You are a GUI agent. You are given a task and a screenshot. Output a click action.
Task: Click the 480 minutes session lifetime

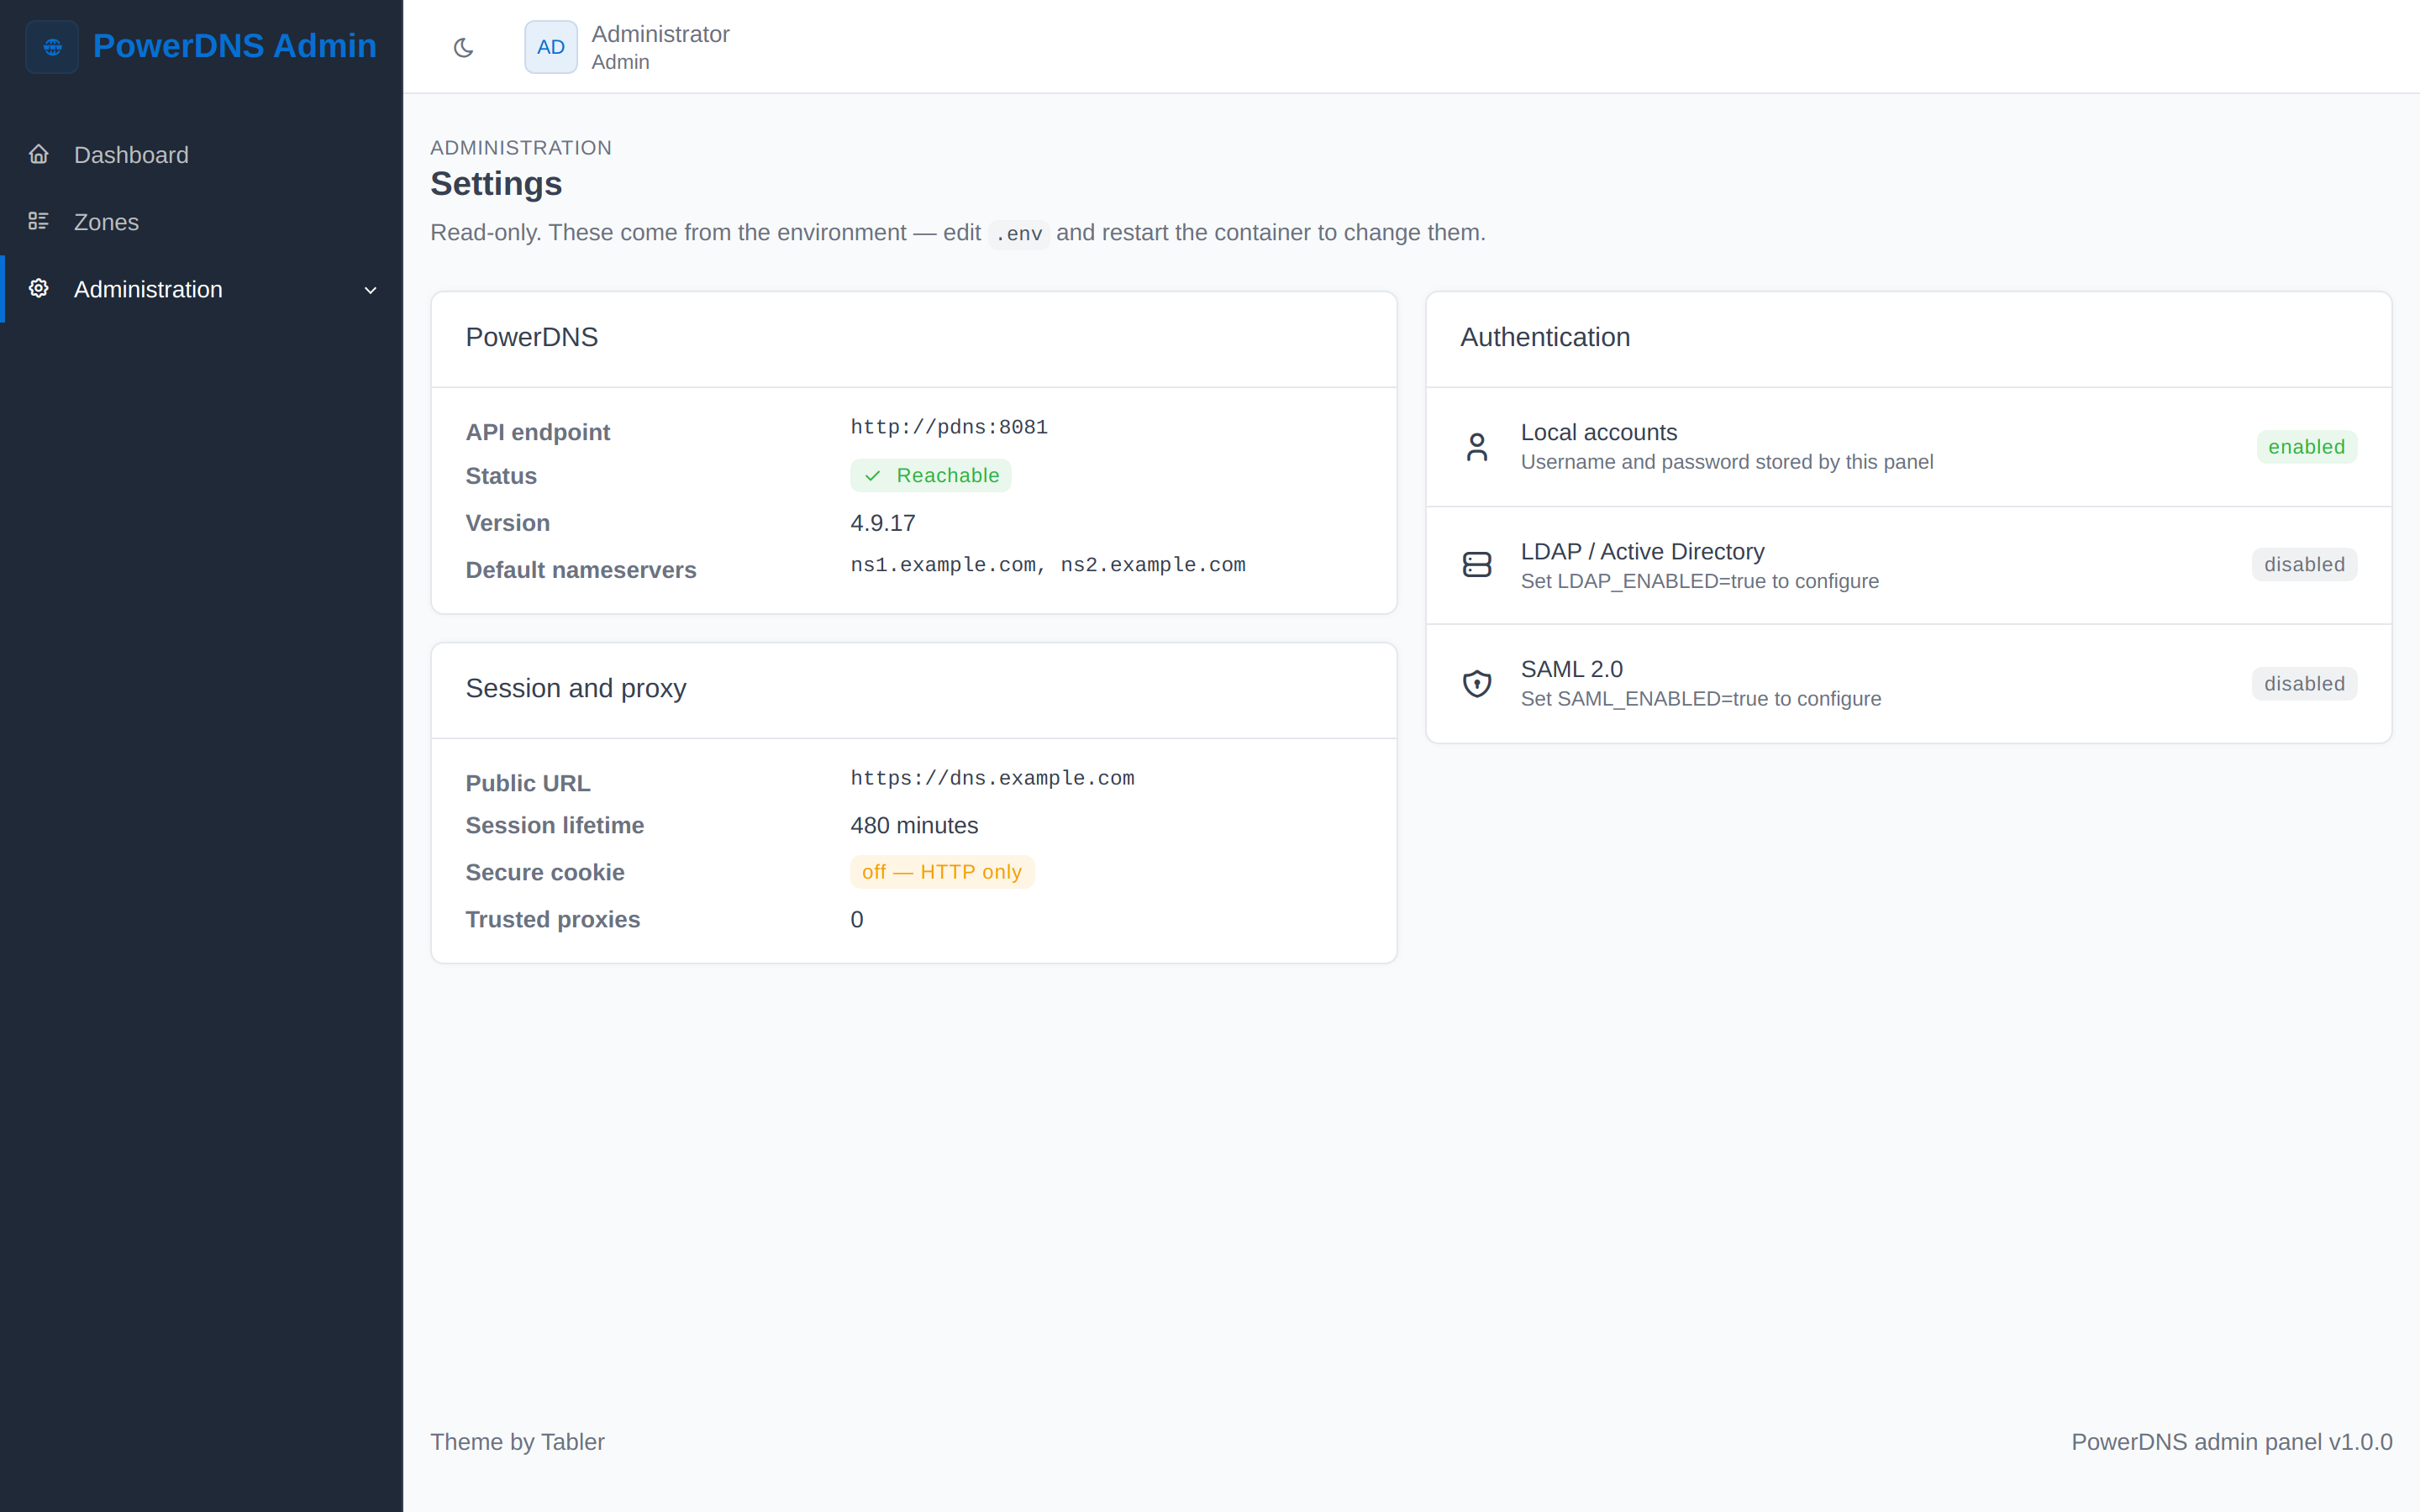(x=914, y=825)
